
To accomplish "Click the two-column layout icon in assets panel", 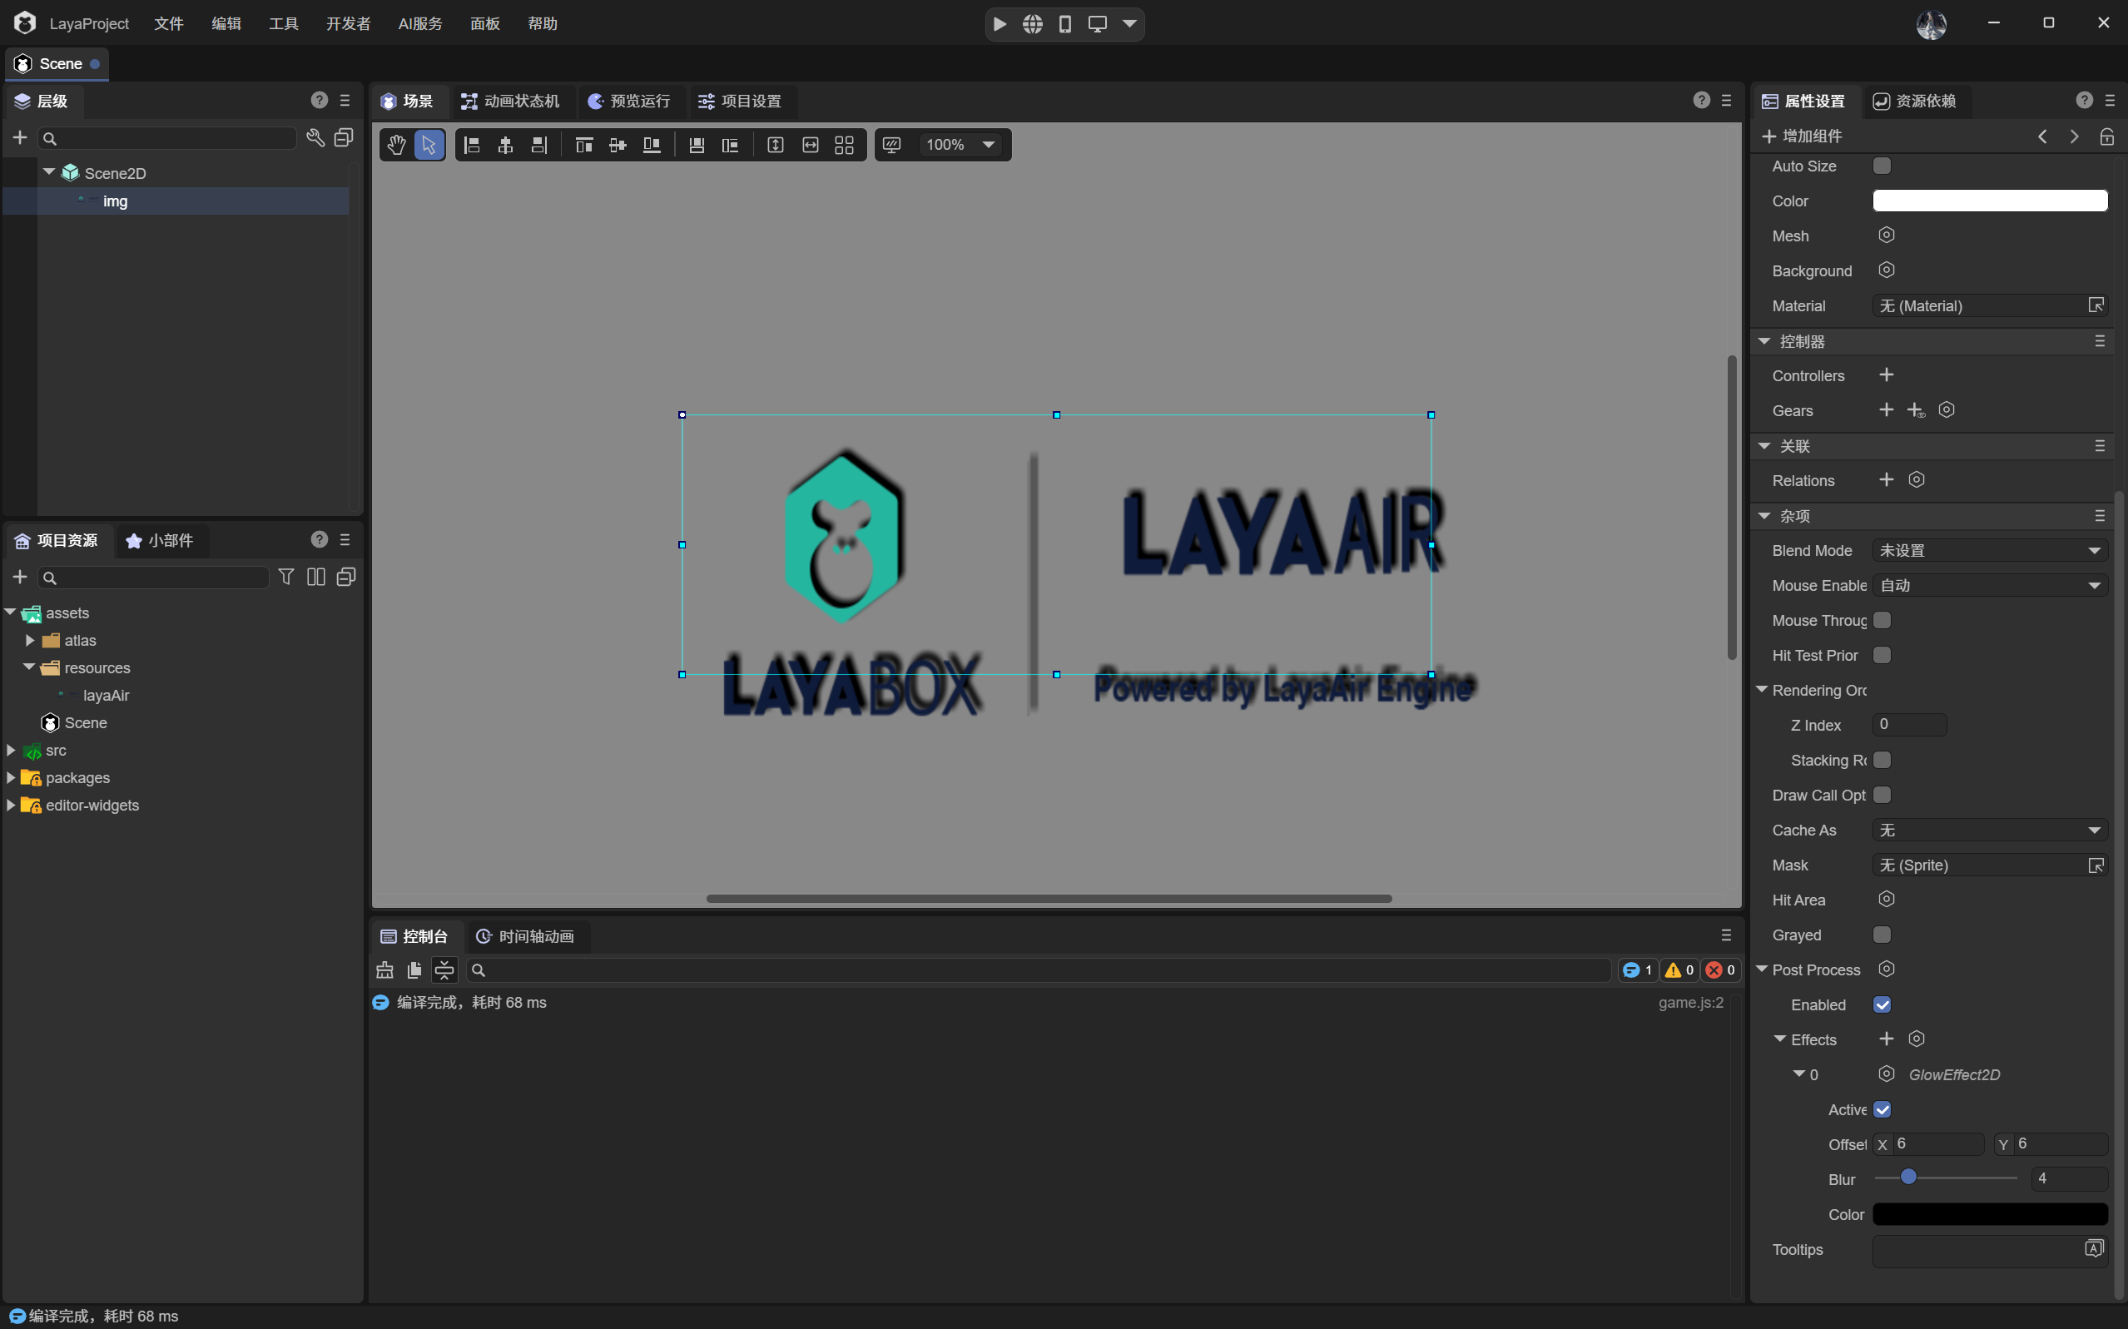I will 315,577.
